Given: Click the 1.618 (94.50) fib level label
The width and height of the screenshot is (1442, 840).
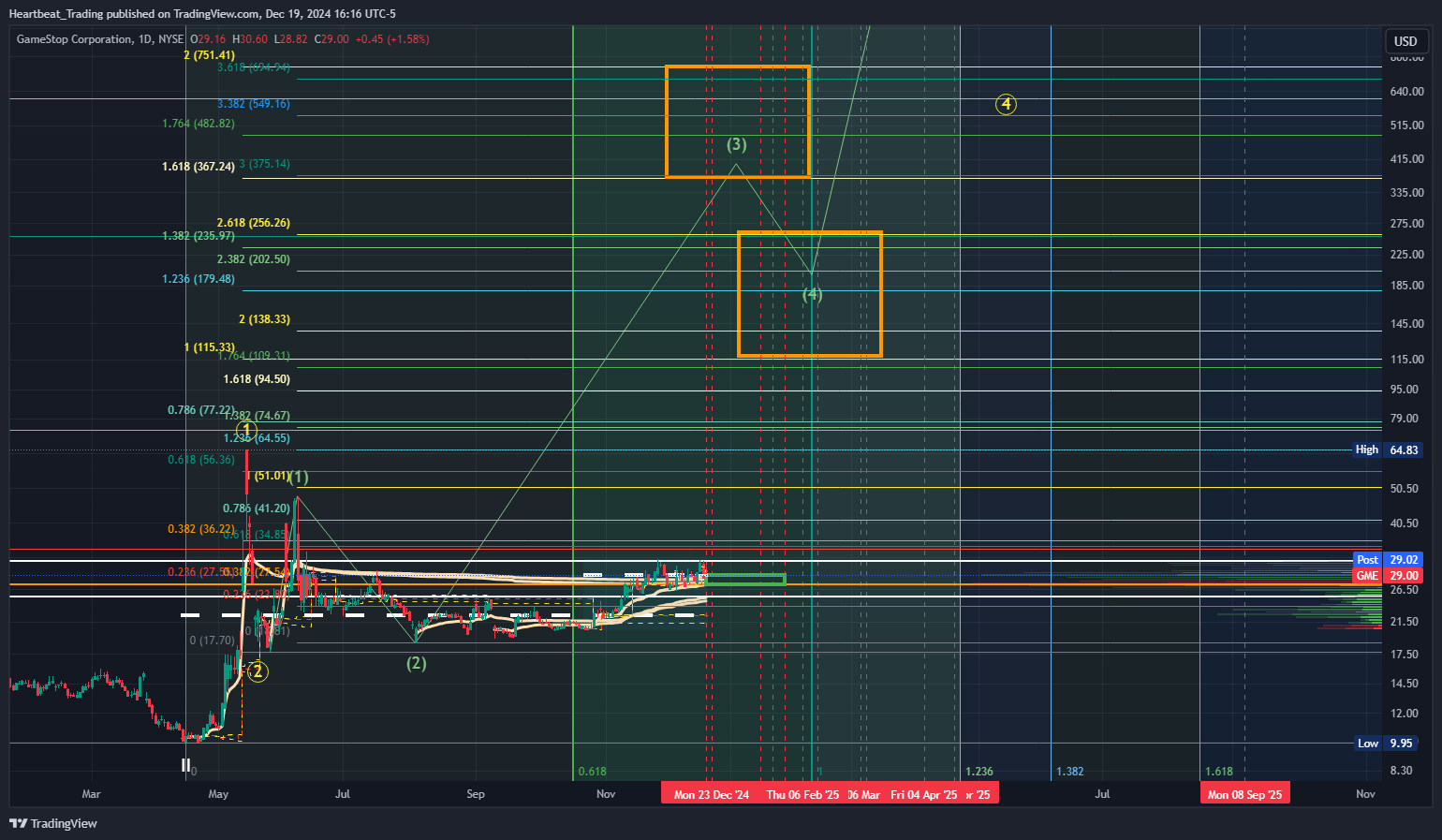Looking at the screenshot, I should [x=257, y=379].
